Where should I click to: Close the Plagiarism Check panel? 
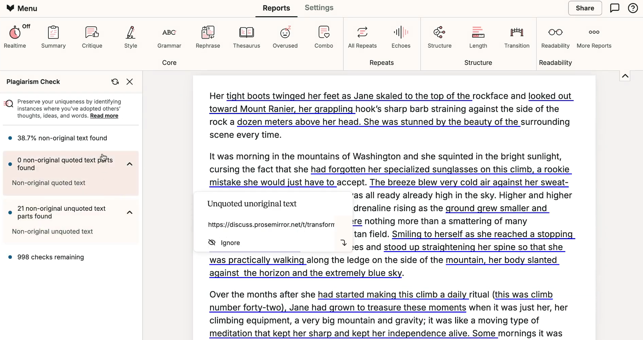tap(130, 82)
